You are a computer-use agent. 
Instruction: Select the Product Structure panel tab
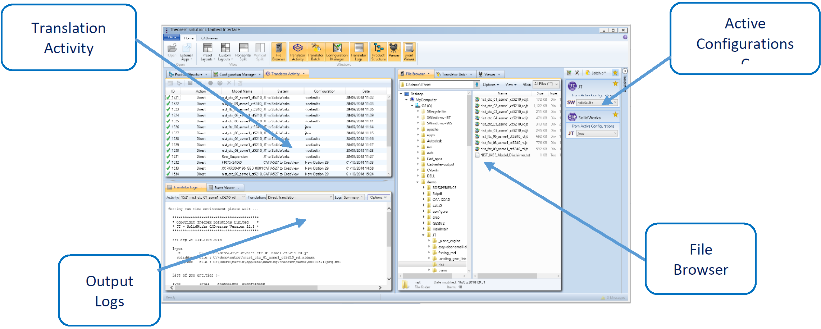point(188,74)
